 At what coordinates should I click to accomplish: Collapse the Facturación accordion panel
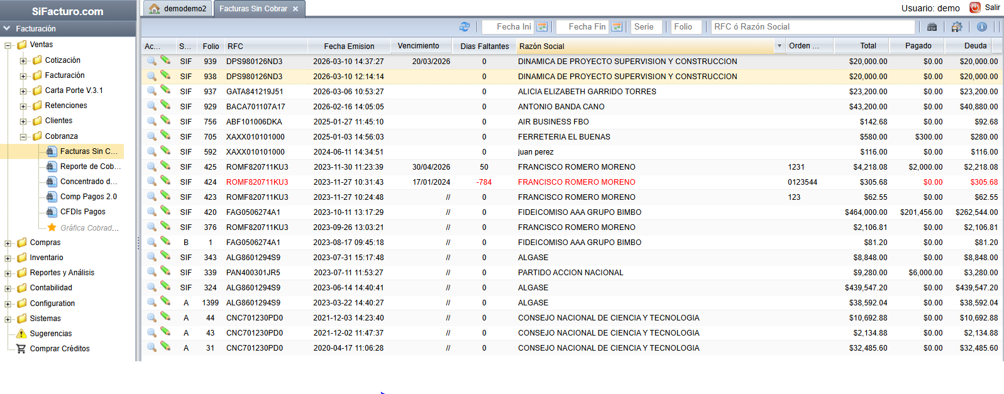coord(7,29)
